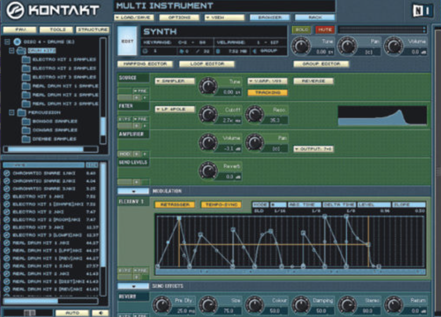Open the Group Editor
Screen dimensions: 441x317
click(x=321, y=64)
